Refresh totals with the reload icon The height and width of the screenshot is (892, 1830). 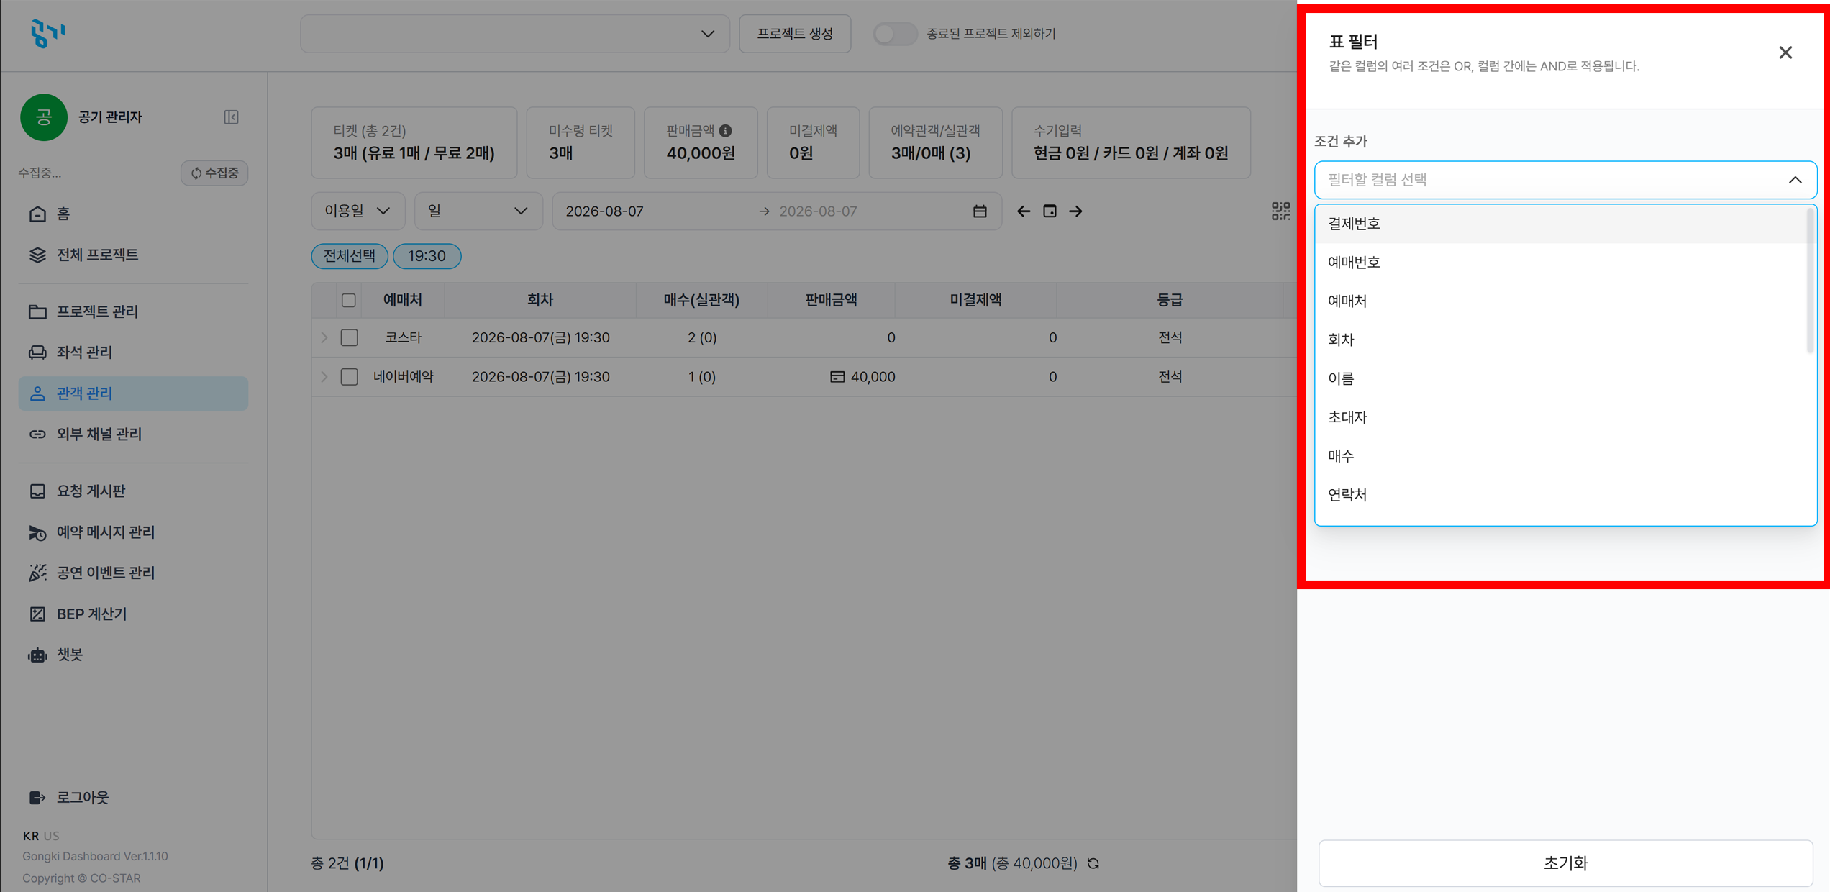(1093, 863)
